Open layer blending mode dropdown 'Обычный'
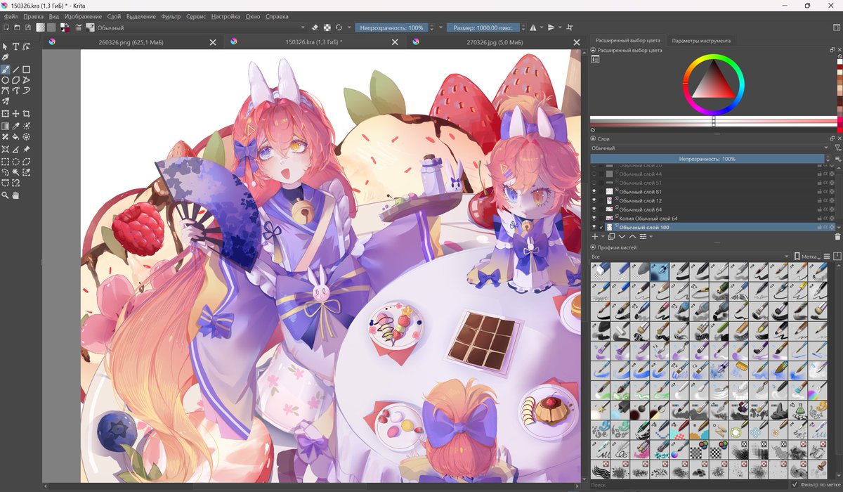Viewport: 843px width, 492px height. pos(710,148)
